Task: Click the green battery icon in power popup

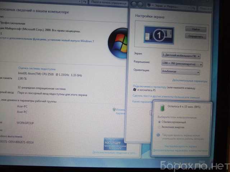Action: [162, 108]
